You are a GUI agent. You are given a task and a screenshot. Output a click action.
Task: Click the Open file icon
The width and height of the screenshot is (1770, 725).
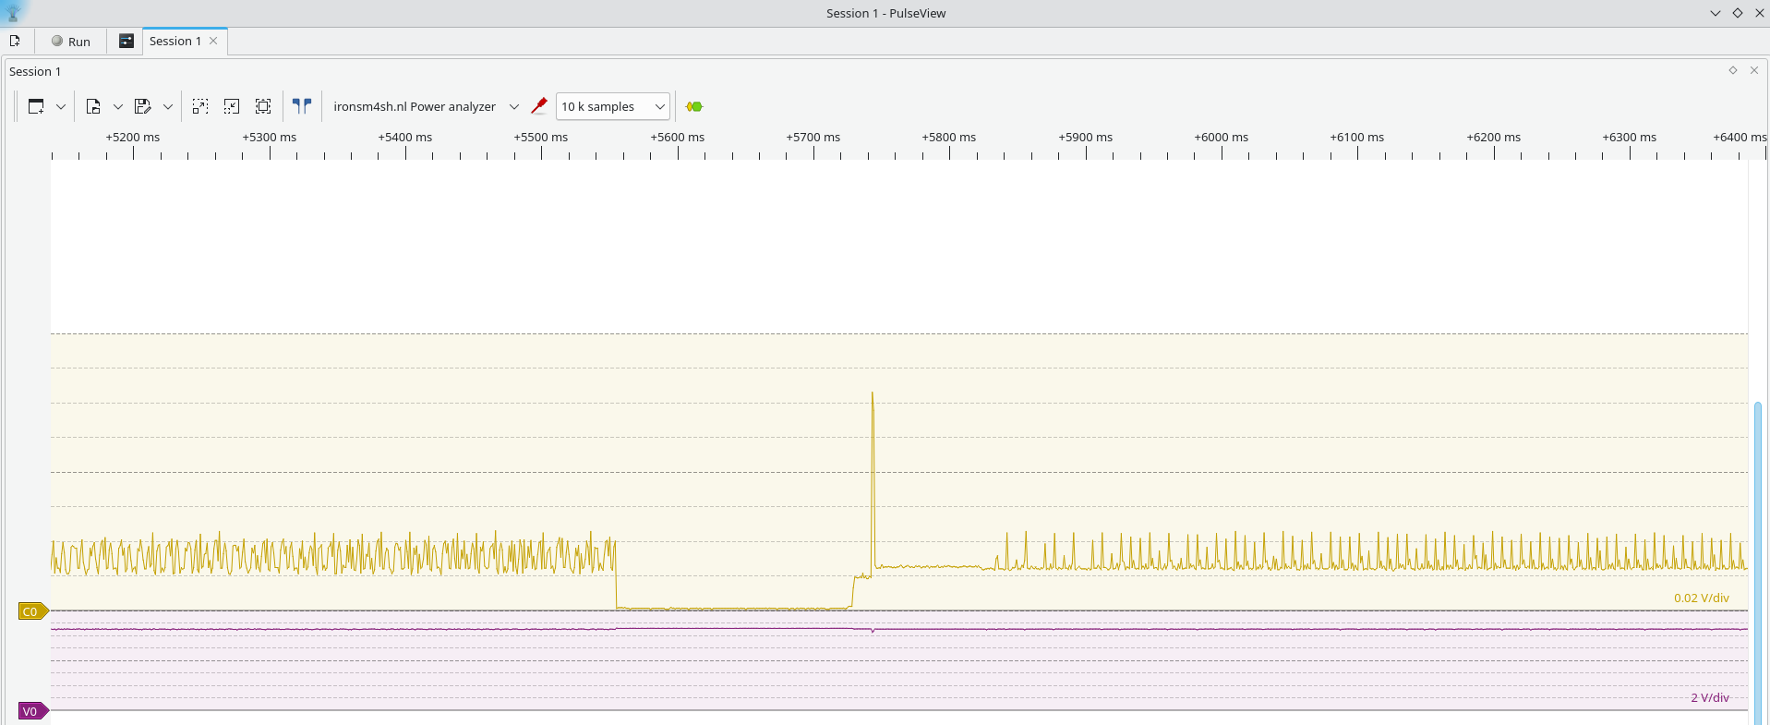coord(93,106)
